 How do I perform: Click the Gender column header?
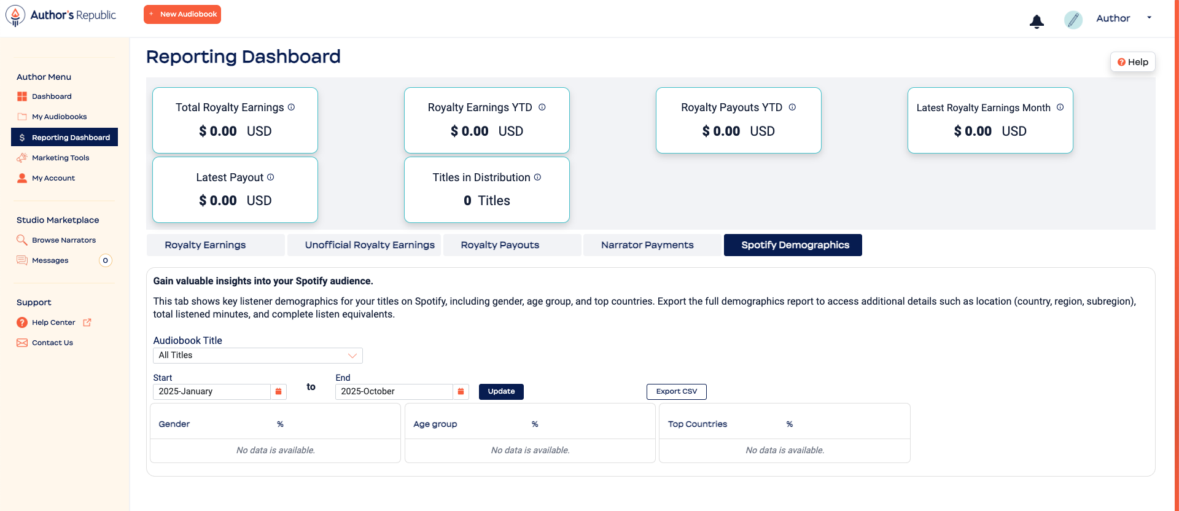point(174,424)
